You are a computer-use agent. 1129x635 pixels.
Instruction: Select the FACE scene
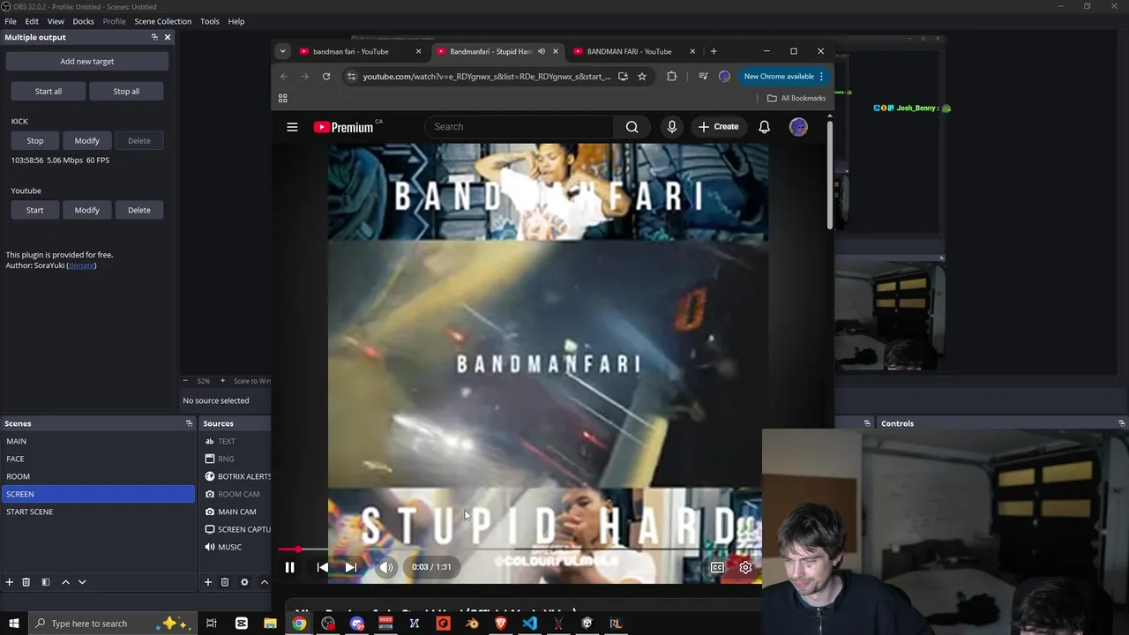pyautogui.click(x=98, y=459)
